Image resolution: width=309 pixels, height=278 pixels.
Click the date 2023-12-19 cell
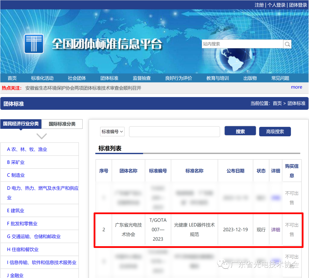click(x=235, y=230)
